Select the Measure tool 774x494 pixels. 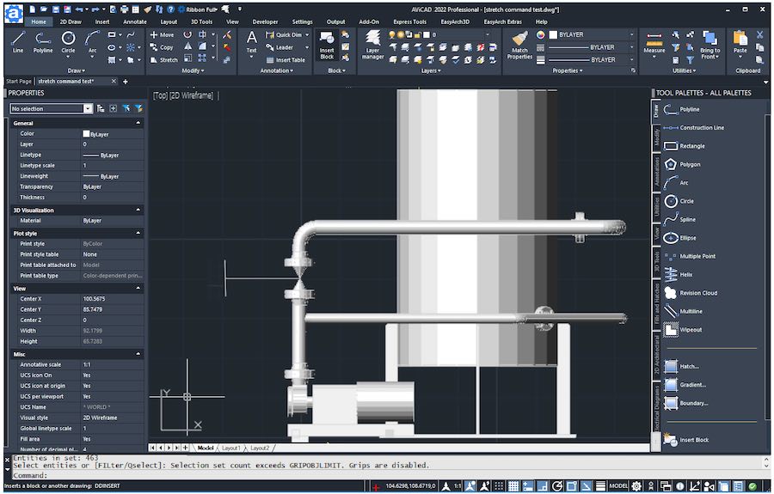654,43
